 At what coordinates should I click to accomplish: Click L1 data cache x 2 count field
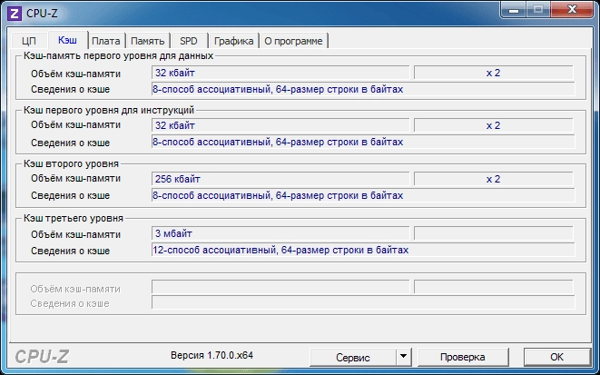tap(493, 73)
